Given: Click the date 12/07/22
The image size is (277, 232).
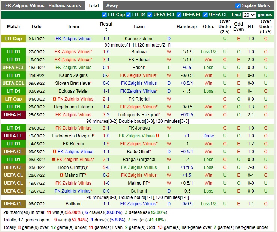Looking at the screenshot, I should 37,191.
